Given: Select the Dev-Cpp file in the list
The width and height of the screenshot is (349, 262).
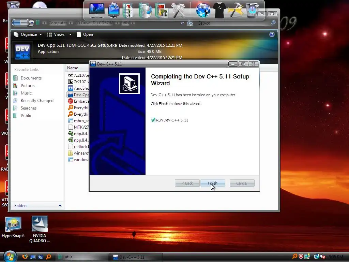Looking at the screenshot, I should (78, 95).
